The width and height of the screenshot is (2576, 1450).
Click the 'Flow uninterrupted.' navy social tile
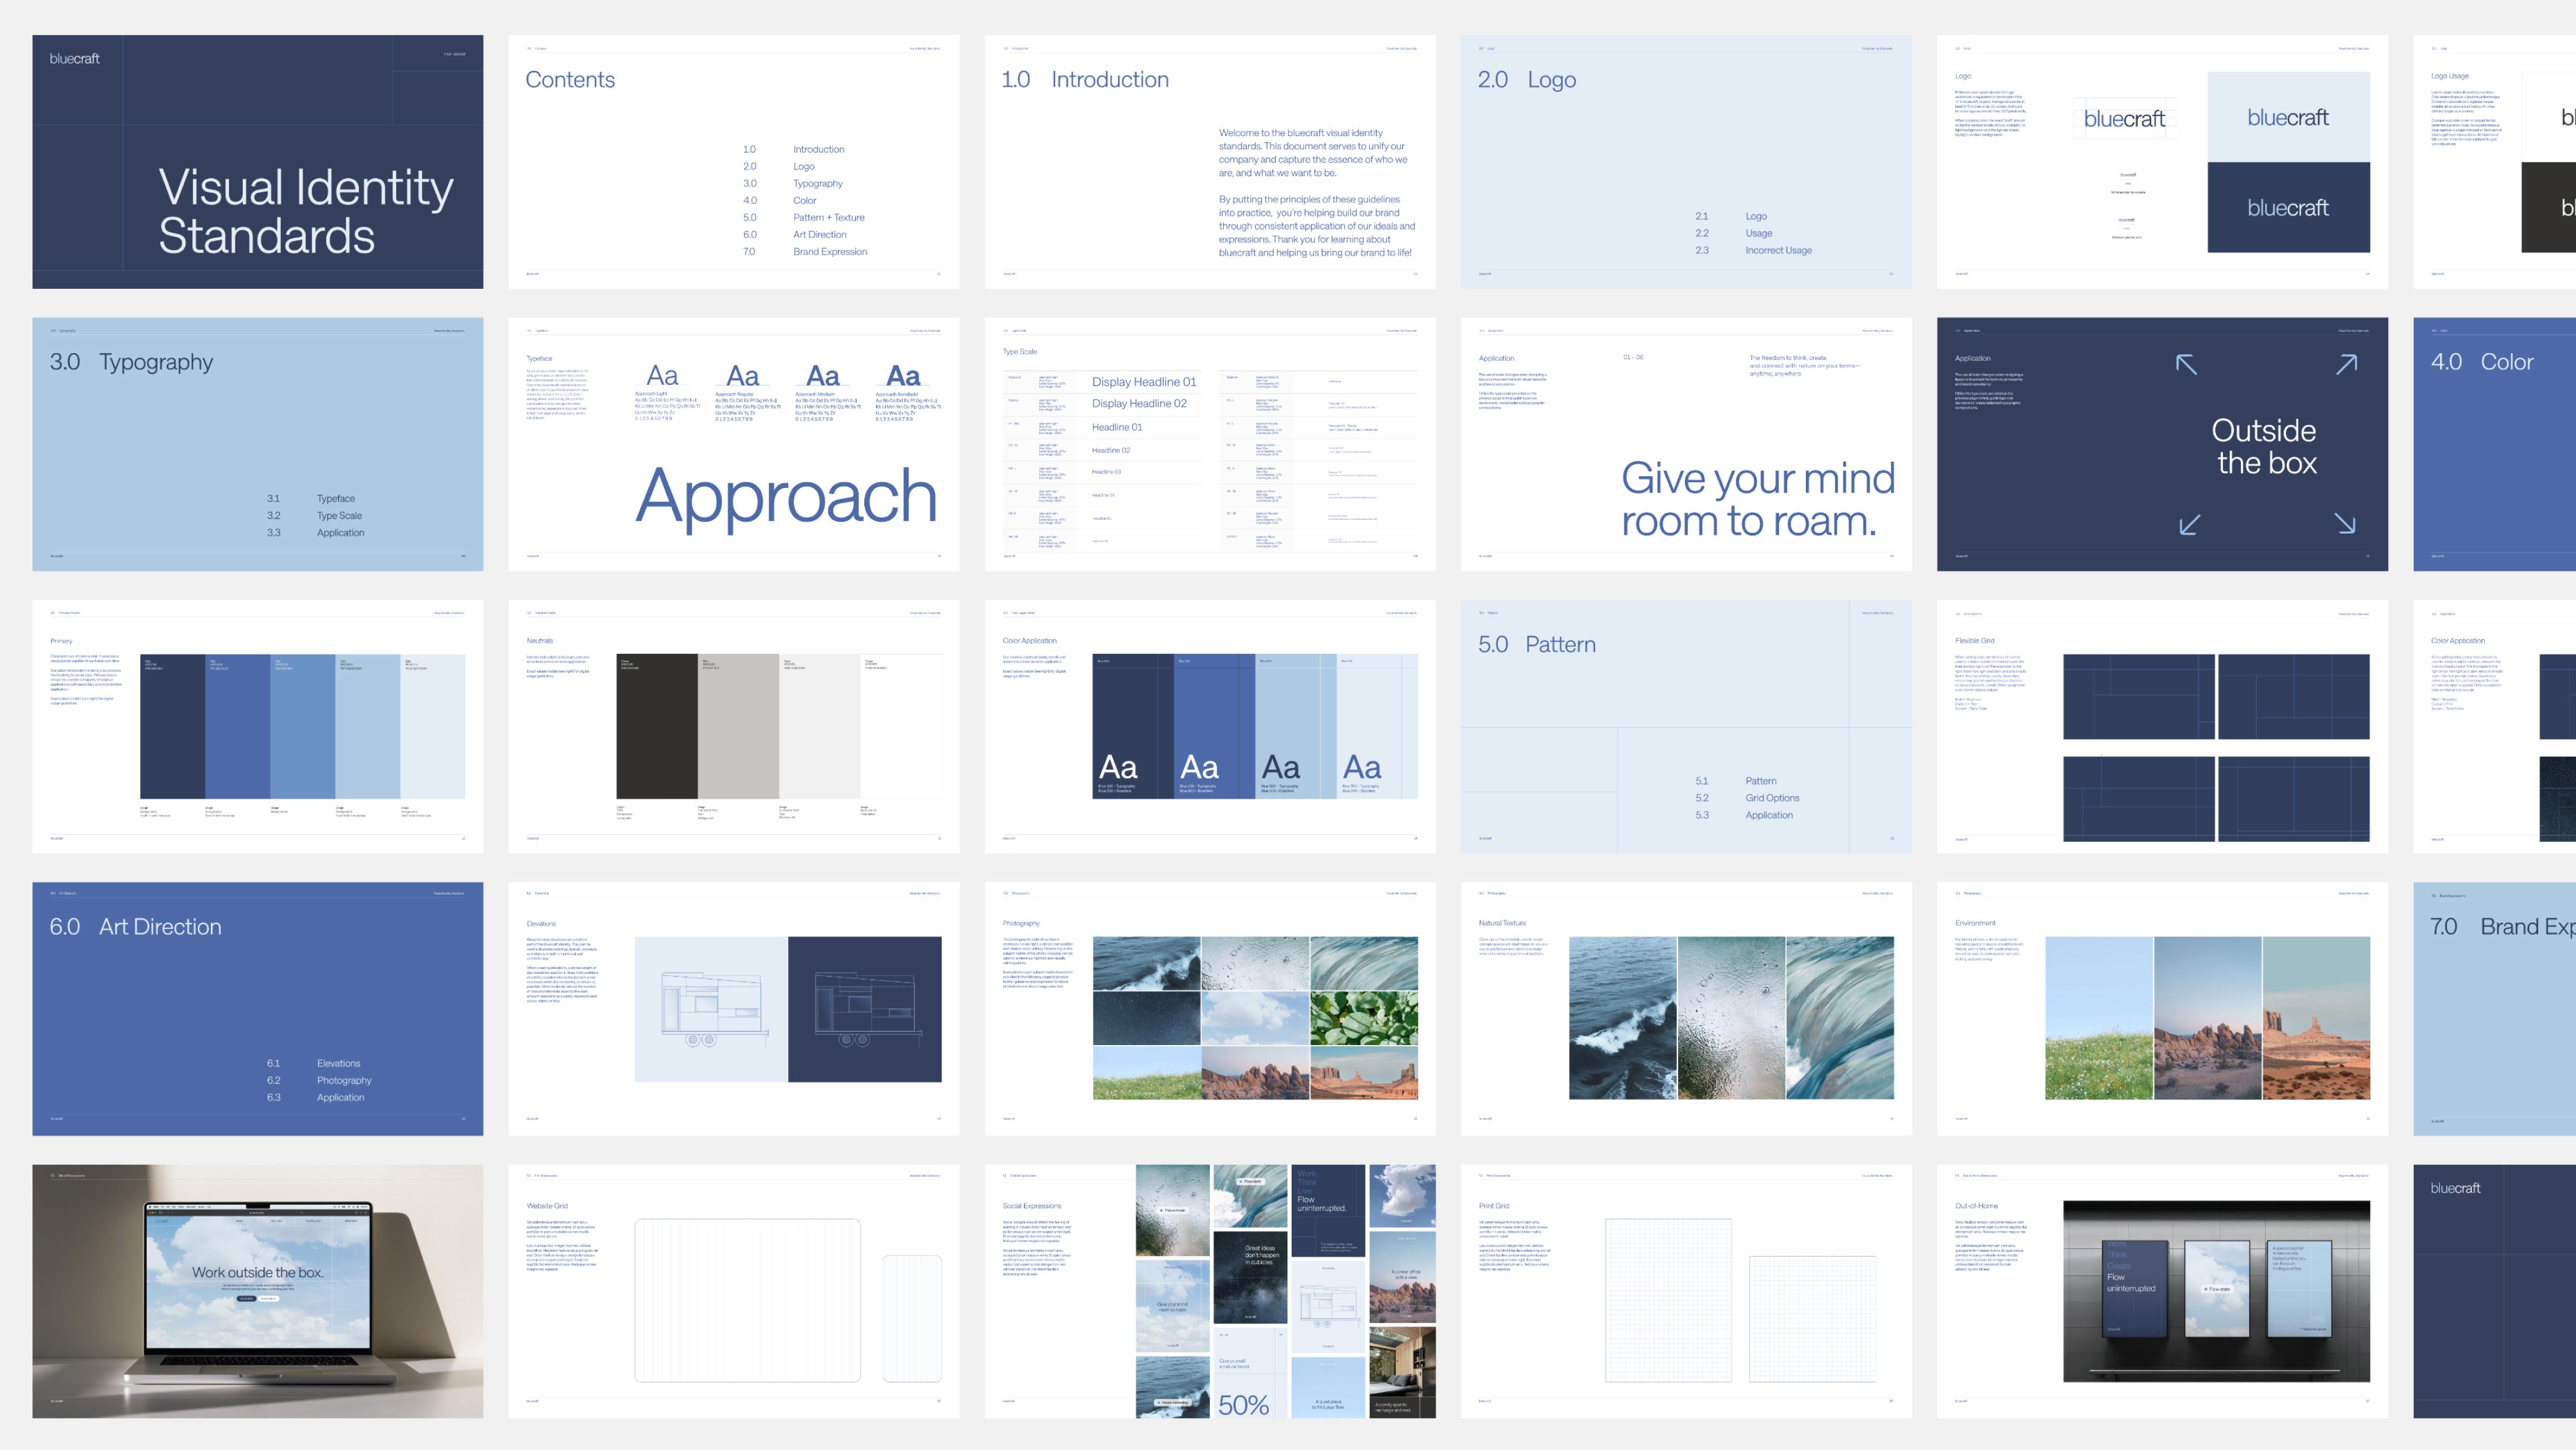[x=1328, y=1210]
